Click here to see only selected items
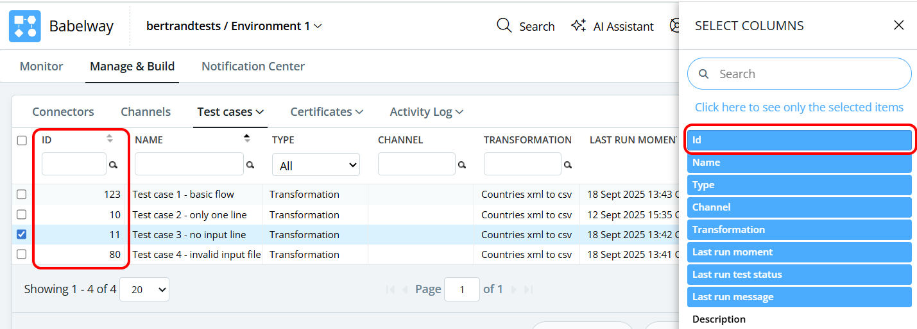917x329 pixels. [799, 108]
